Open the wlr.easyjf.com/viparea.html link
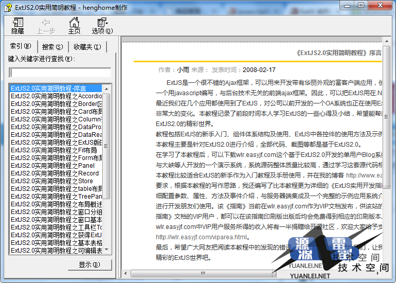Image resolution: width=396 pixels, height=283 pixels. 201,237
